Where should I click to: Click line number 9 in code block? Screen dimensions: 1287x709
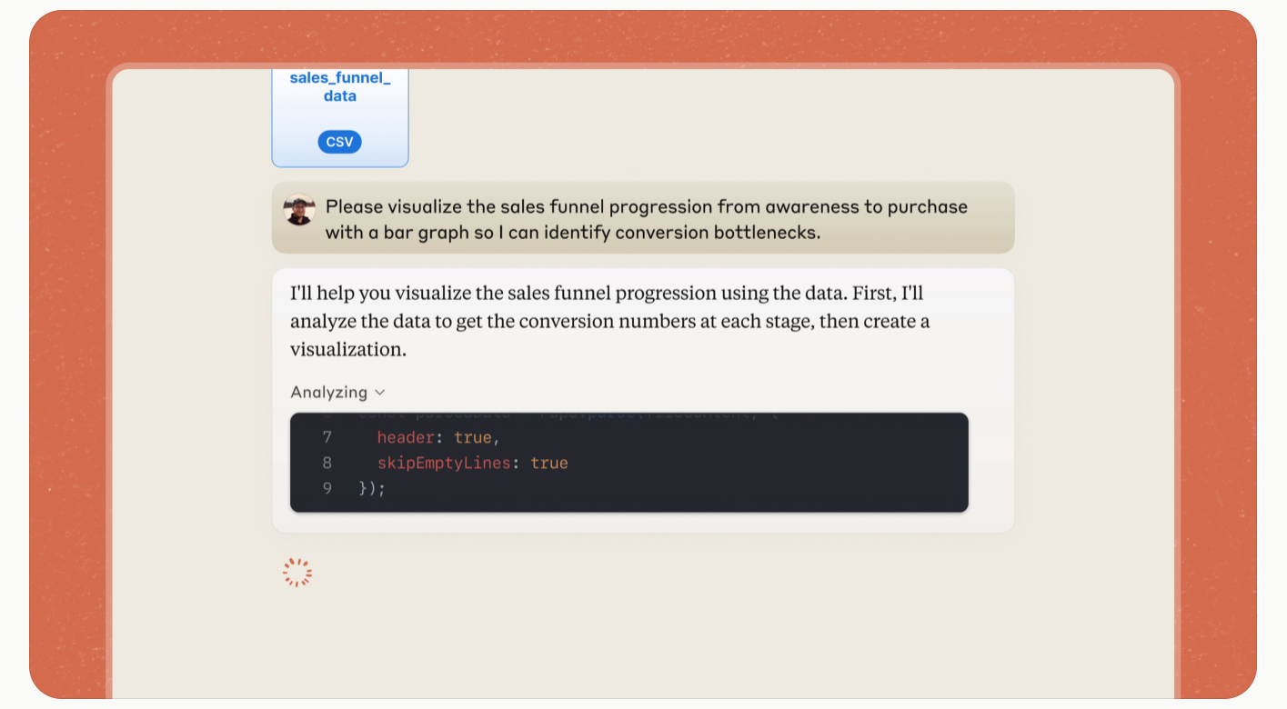[x=327, y=489]
